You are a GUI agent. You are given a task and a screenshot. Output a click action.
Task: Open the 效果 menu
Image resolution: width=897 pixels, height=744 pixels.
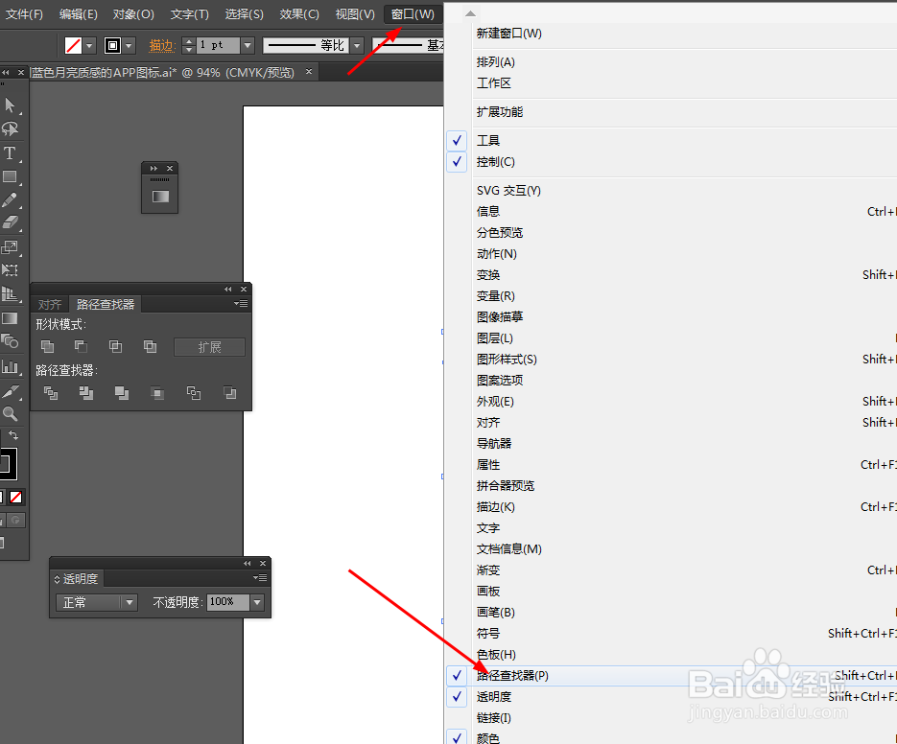coord(298,13)
